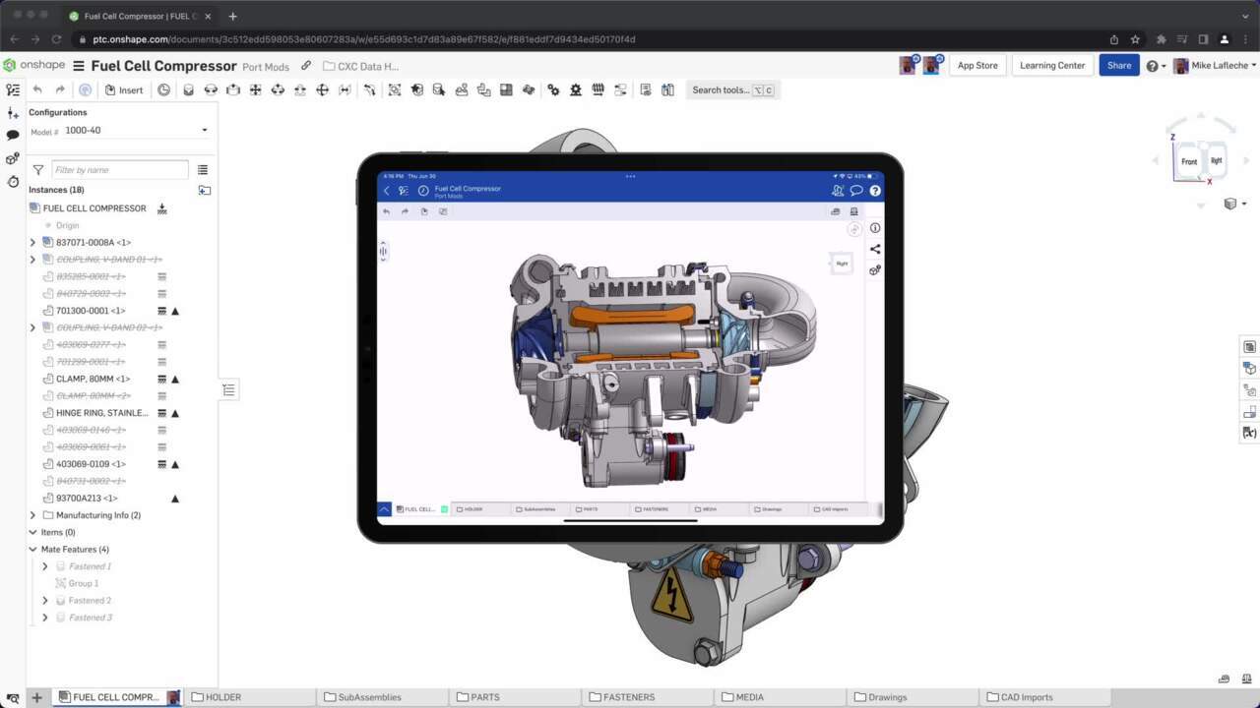The width and height of the screenshot is (1260, 708).
Task: Expand the Items (0) group
Action: (x=32, y=532)
